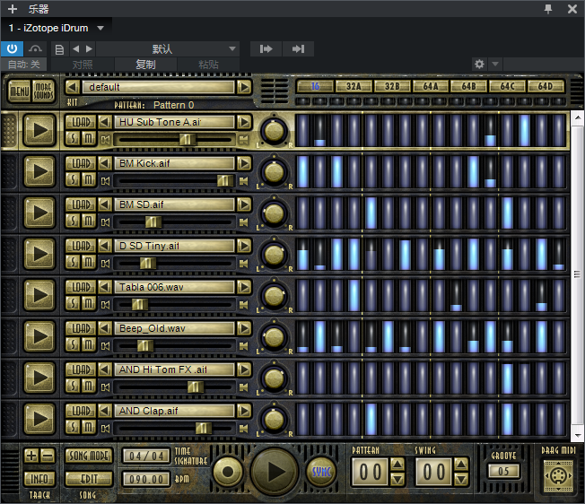Solo the BM Kick.aif track
The height and width of the screenshot is (504, 585).
[x=73, y=180]
